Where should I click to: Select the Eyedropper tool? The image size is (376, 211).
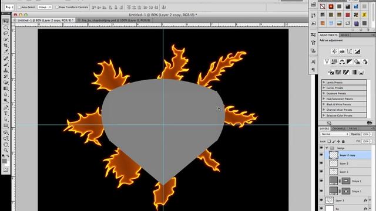[x=6, y=51]
